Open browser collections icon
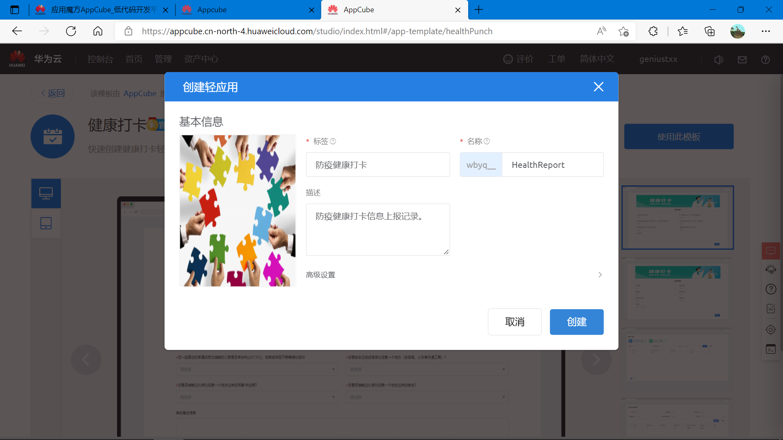The height and width of the screenshot is (440, 783). [710, 31]
